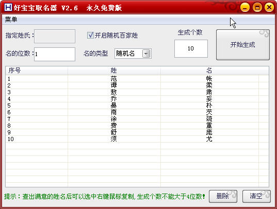Screen dimensions: 277x209
Task: Select row 7 with surname 涂
Action: (137, 119)
